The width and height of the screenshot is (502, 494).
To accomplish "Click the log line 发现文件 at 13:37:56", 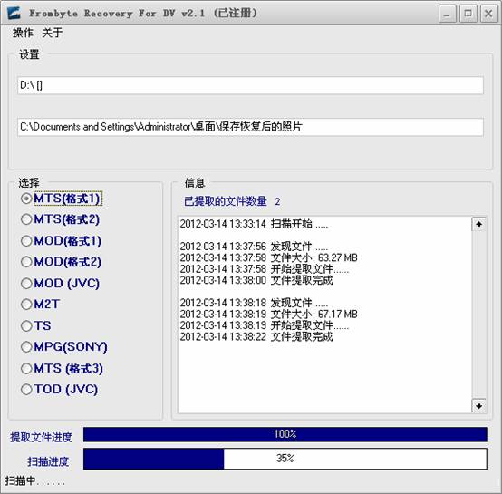I will 254,247.
